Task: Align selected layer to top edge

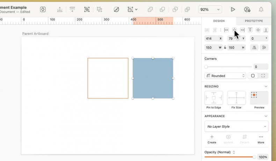Action: pyautogui.click(x=250, y=30)
